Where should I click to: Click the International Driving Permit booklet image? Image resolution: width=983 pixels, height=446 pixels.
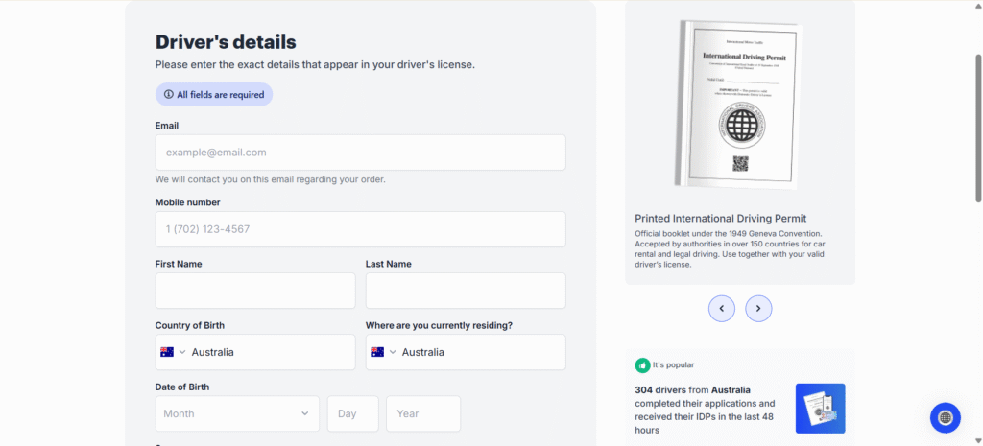pos(739,103)
